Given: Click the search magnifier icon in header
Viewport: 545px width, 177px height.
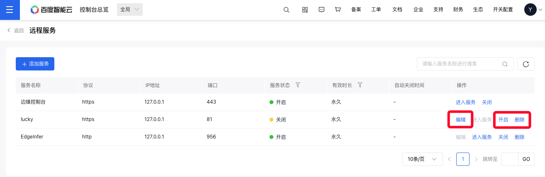Looking at the screenshot, I should [286, 10].
